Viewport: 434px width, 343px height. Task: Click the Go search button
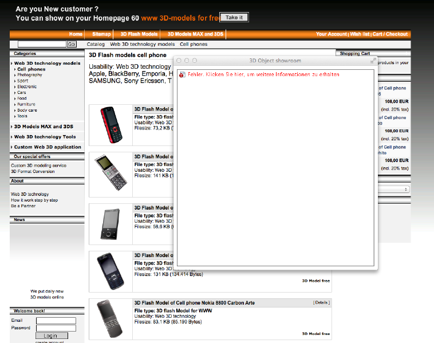pos(72,44)
